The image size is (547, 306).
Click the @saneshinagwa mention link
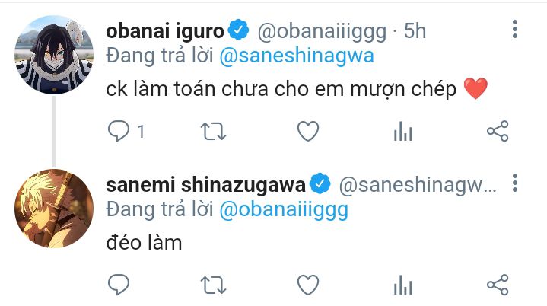point(297,56)
